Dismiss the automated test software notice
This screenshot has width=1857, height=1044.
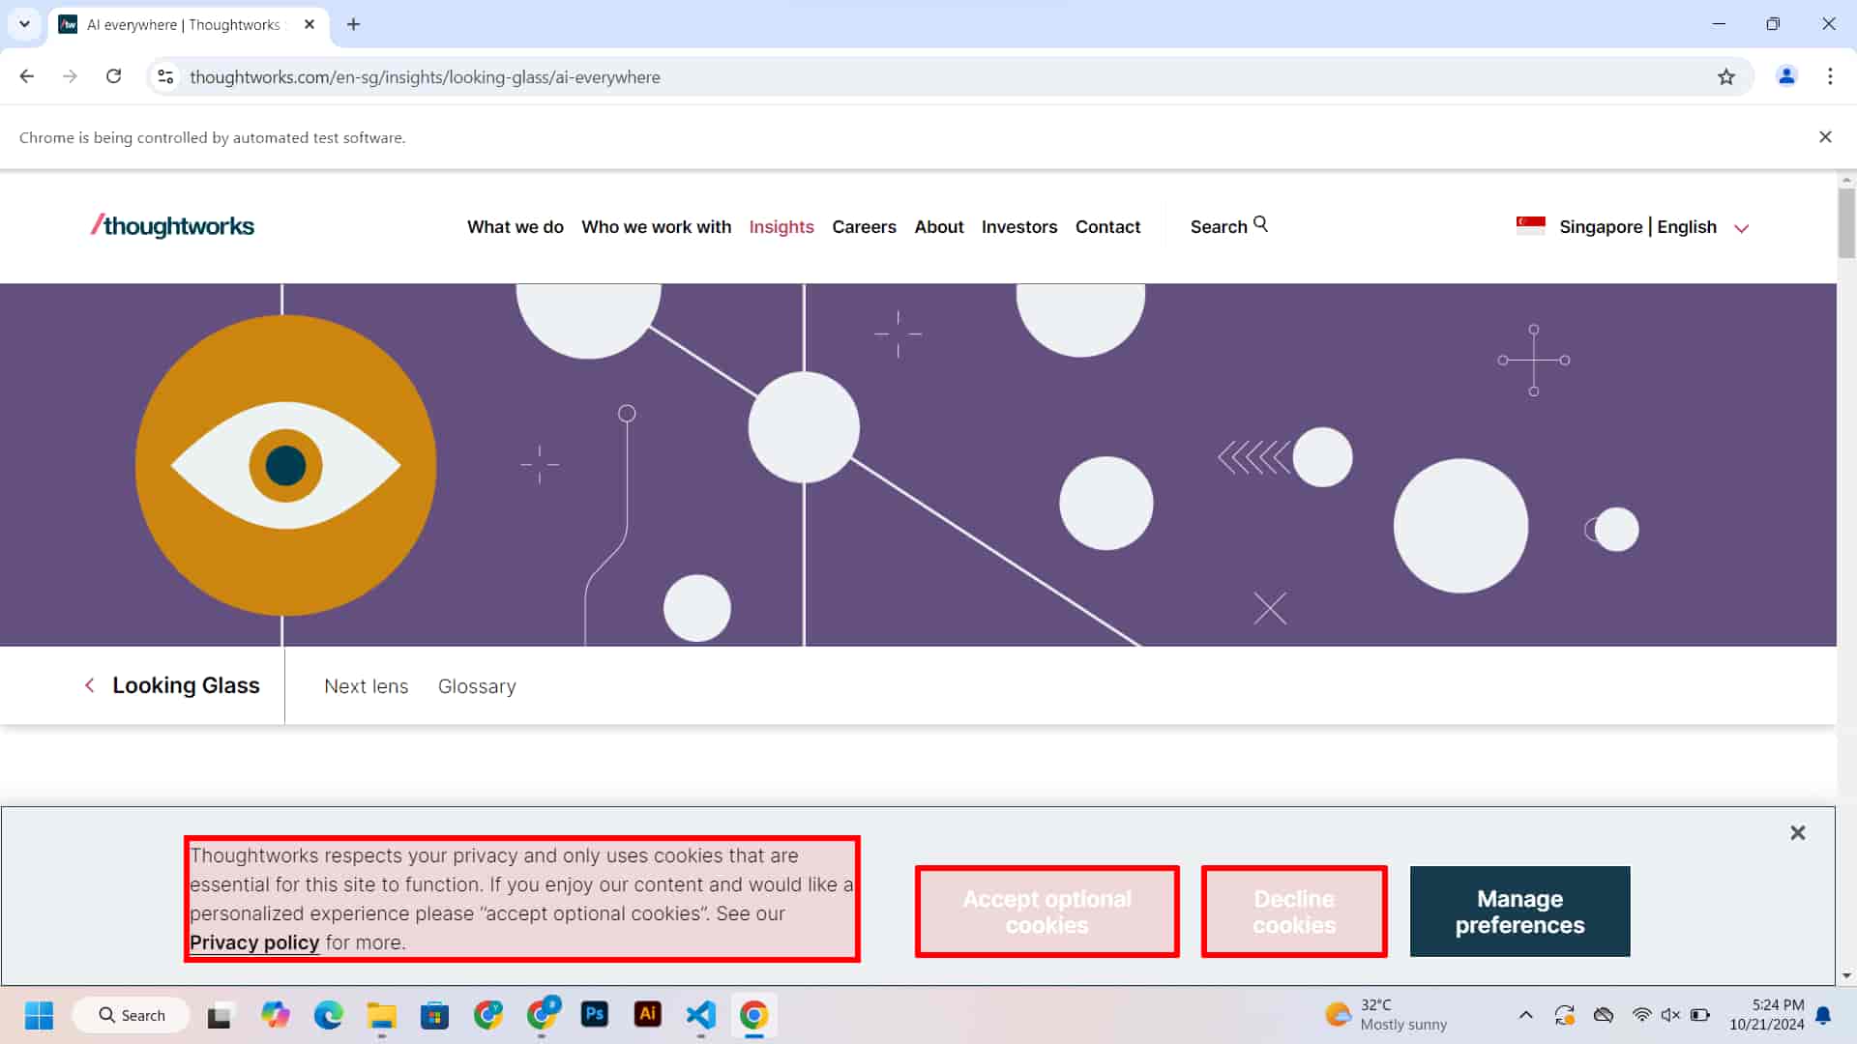1825,137
